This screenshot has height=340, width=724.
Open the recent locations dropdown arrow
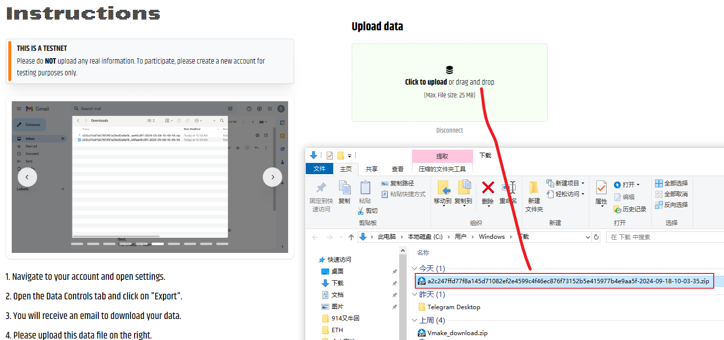(x=340, y=237)
